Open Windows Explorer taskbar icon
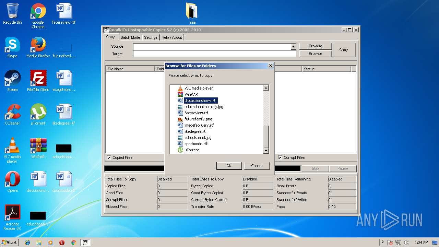 pyautogui.click(x=39, y=243)
